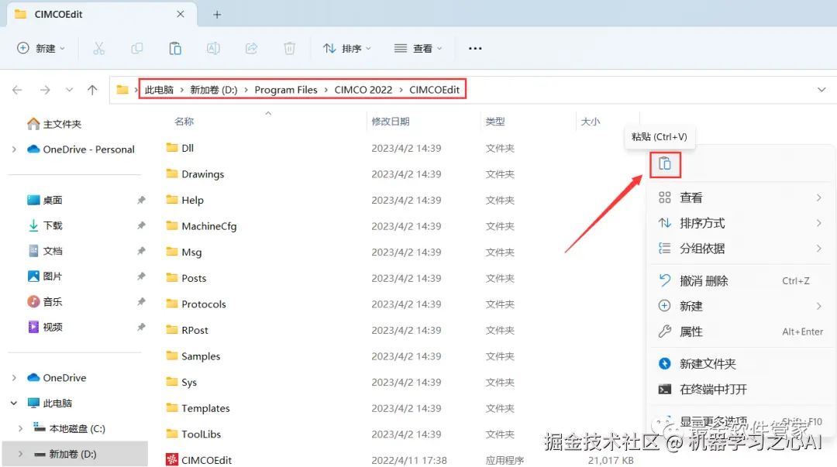Close the CIMCOEdit tab
This screenshot has width=837, height=467.
click(181, 15)
